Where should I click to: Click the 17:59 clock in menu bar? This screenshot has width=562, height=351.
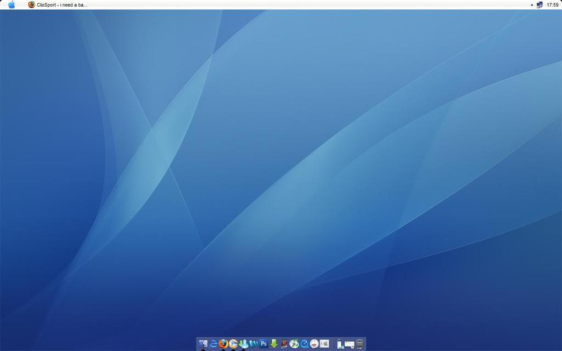click(552, 4)
